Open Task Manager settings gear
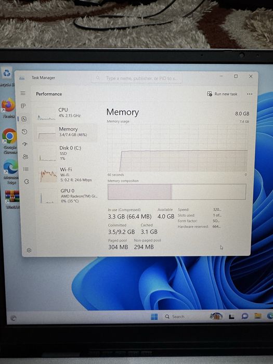The width and height of the screenshot is (273, 364). coord(29,250)
